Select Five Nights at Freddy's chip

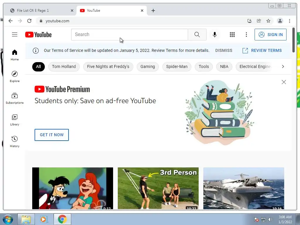[x=108, y=67]
